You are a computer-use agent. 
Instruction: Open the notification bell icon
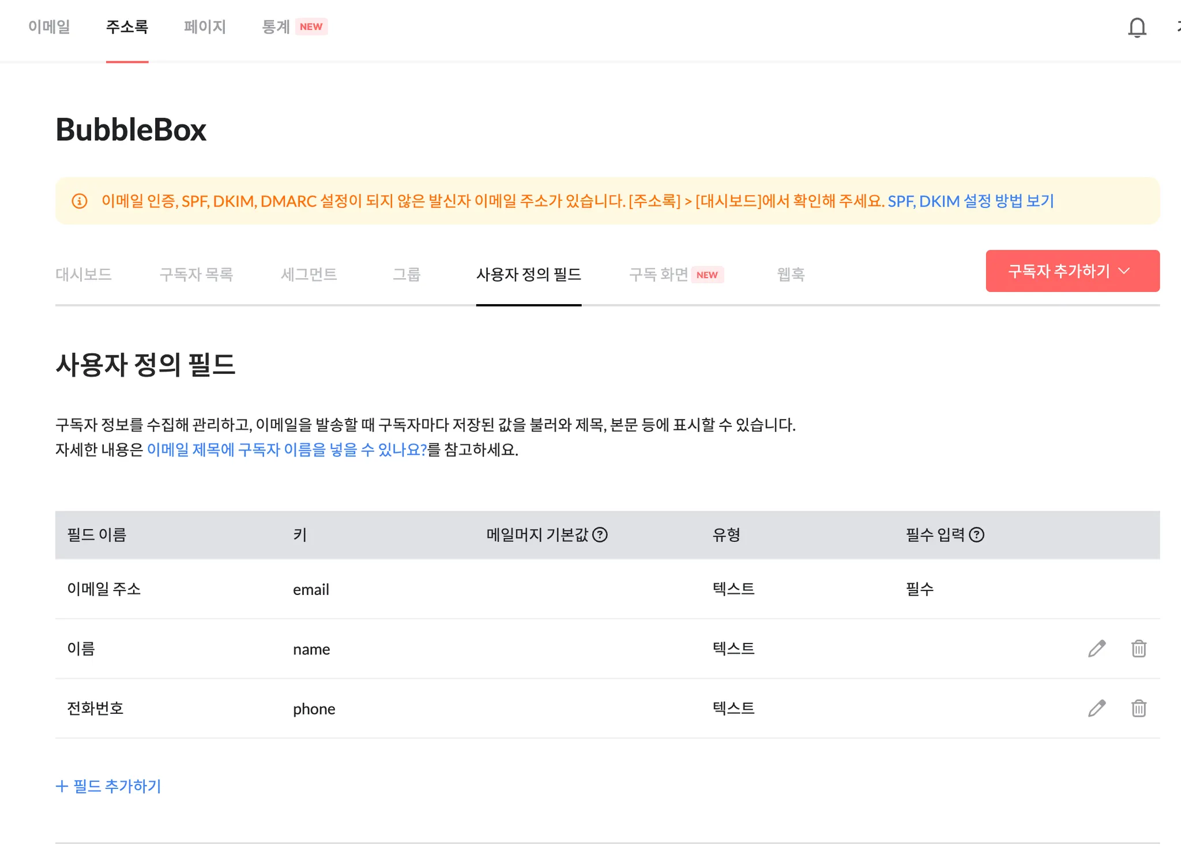point(1137,27)
